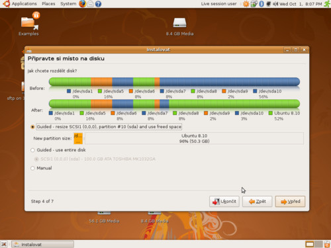Click the /dev/sda10 blue swatch in Before legend
This screenshot has width=331, height=248.
(255, 91)
